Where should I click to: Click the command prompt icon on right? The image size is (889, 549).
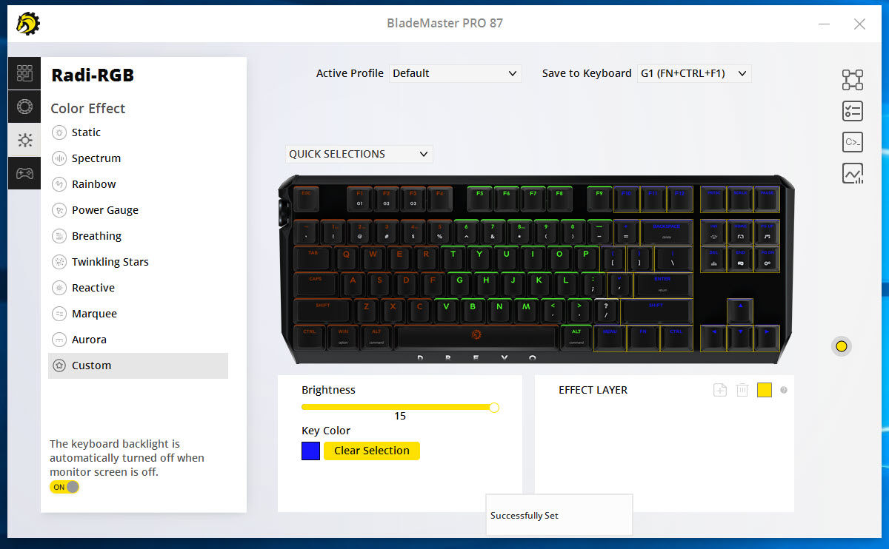(853, 142)
